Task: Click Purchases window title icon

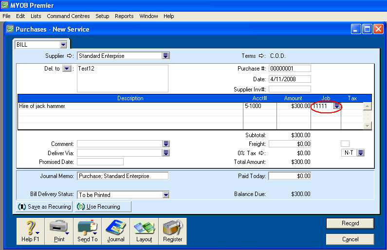Action: [10, 29]
